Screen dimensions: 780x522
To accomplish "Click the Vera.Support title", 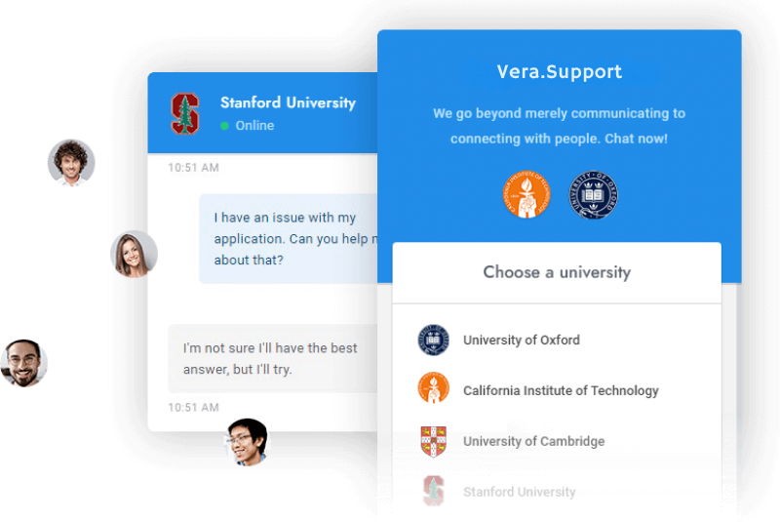I will pyautogui.click(x=559, y=71).
